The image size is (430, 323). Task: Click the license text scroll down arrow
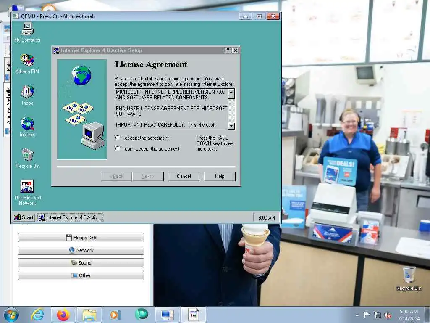pos(231,126)
